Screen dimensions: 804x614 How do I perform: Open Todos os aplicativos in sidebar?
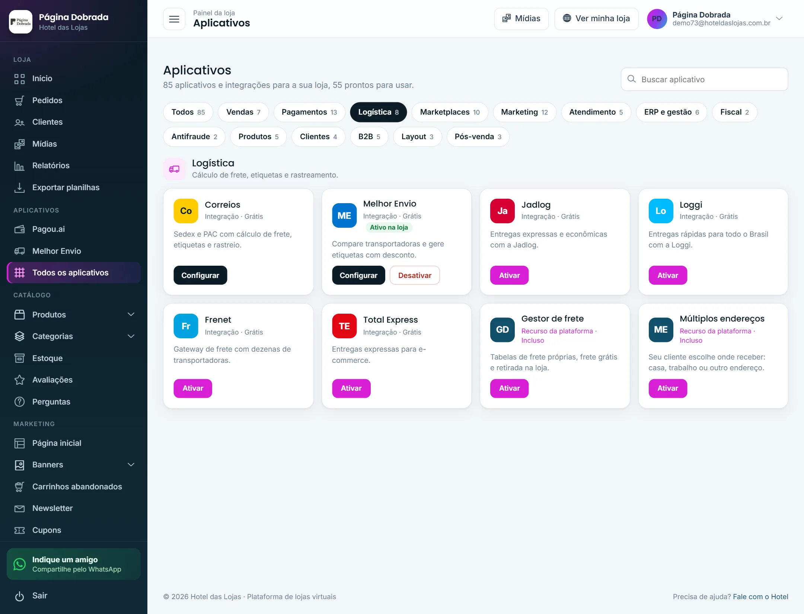click(x=74, y=273)
